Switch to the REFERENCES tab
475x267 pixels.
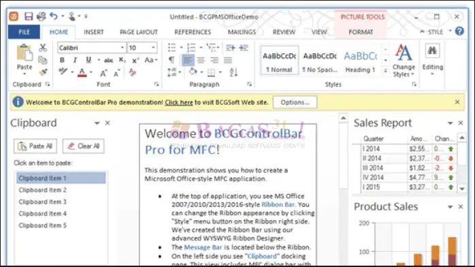pos(193,32)
